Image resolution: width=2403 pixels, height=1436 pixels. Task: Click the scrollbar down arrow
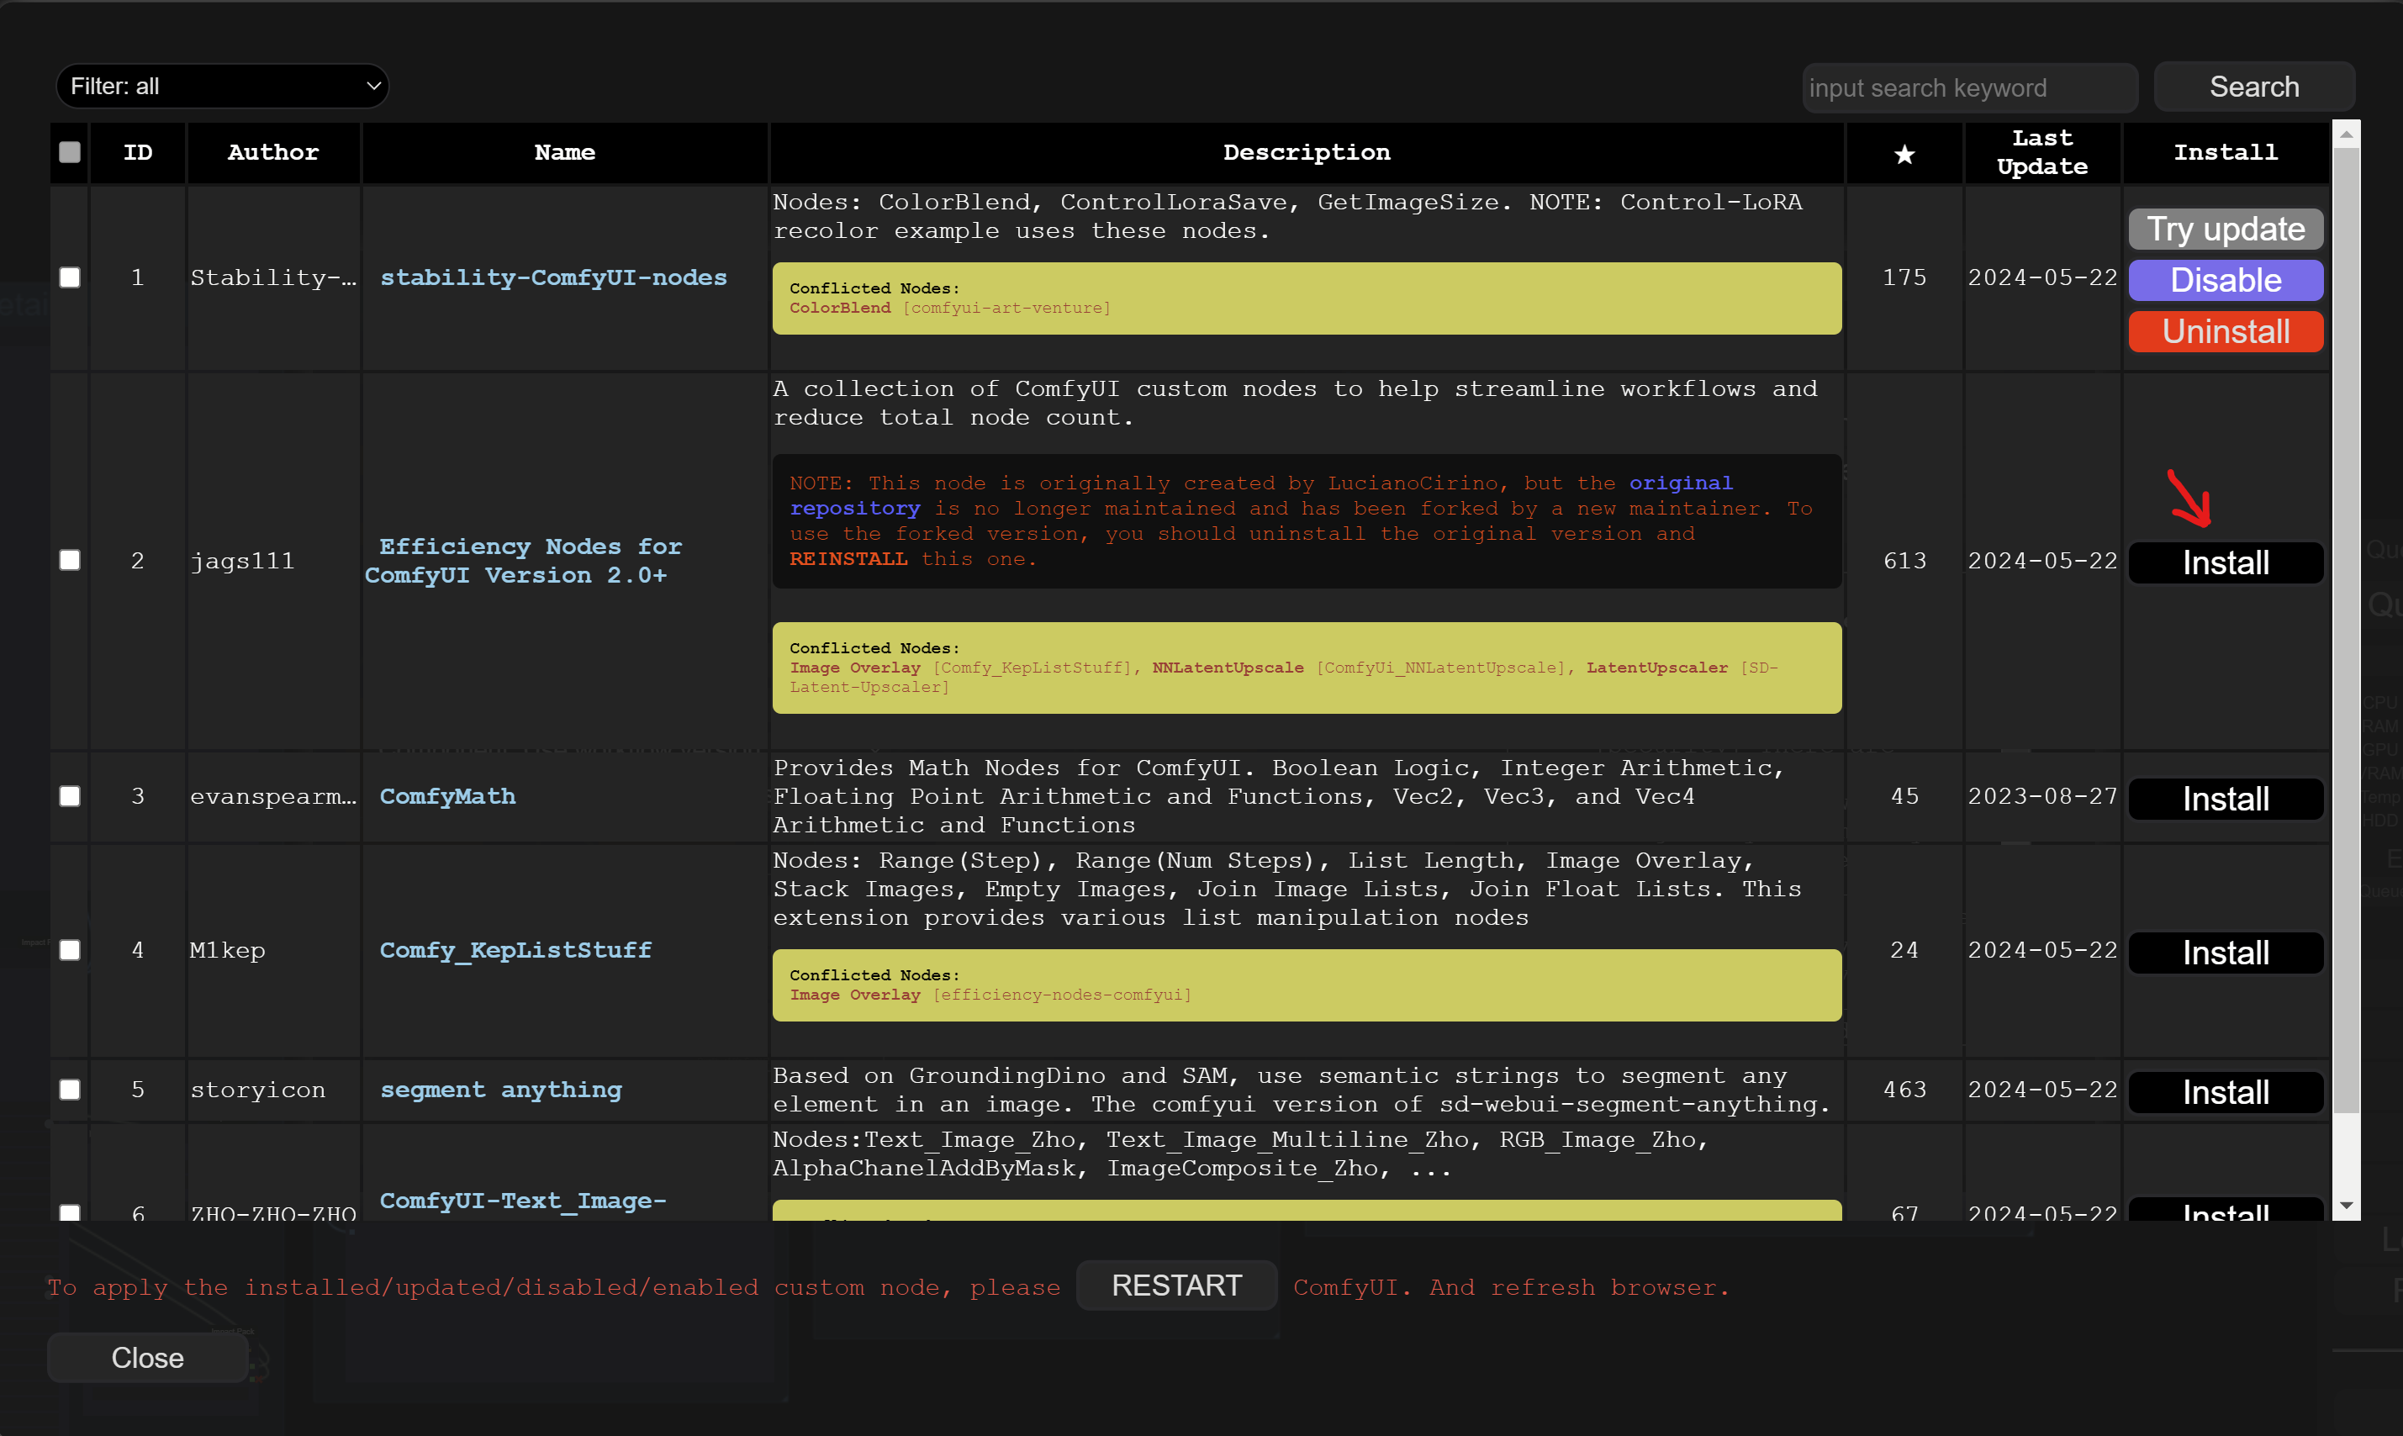[2346, 1206]
